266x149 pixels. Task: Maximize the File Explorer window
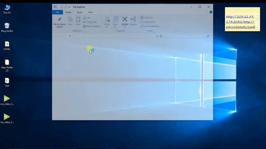[x=200, y=7]
